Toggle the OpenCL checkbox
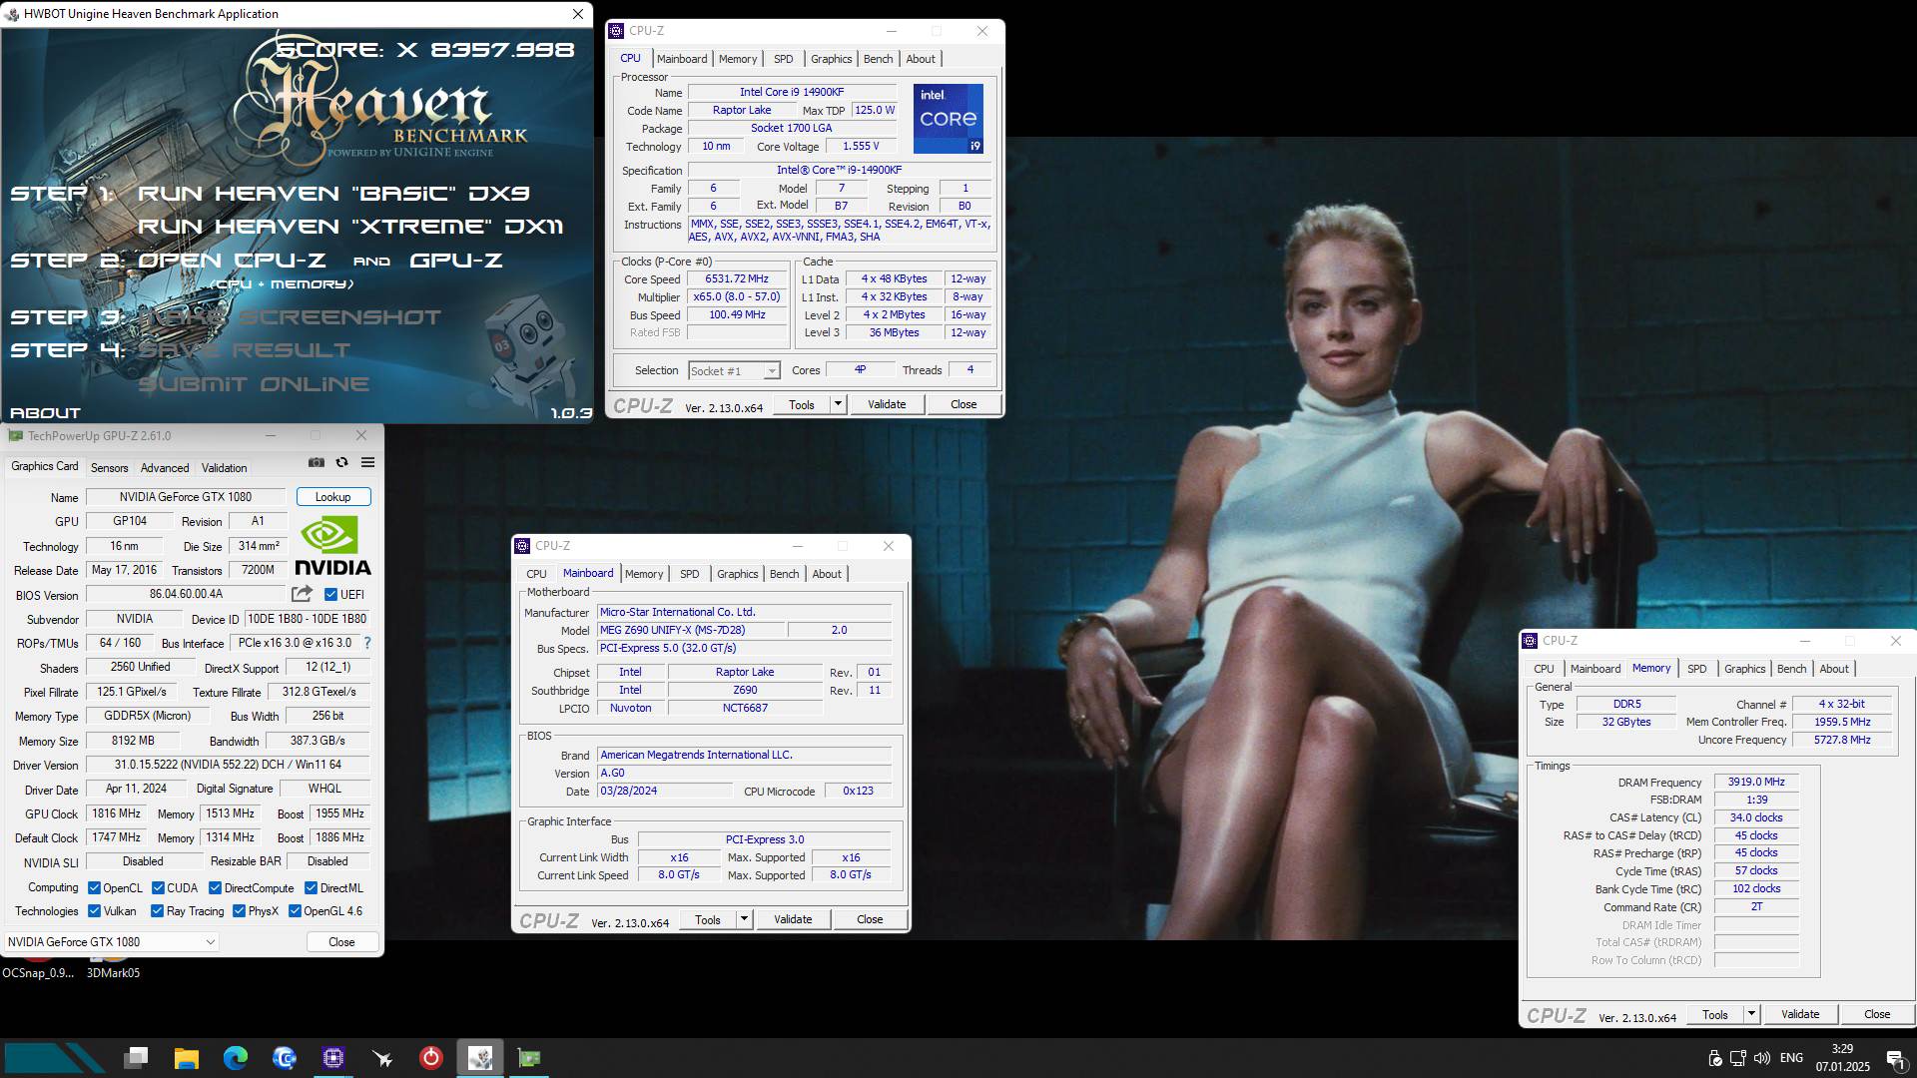This screenshot has height=1078, width=1917. point(94,888)
